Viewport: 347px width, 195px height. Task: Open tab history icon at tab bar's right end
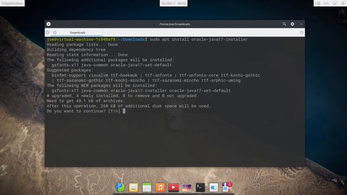[301, 32]
